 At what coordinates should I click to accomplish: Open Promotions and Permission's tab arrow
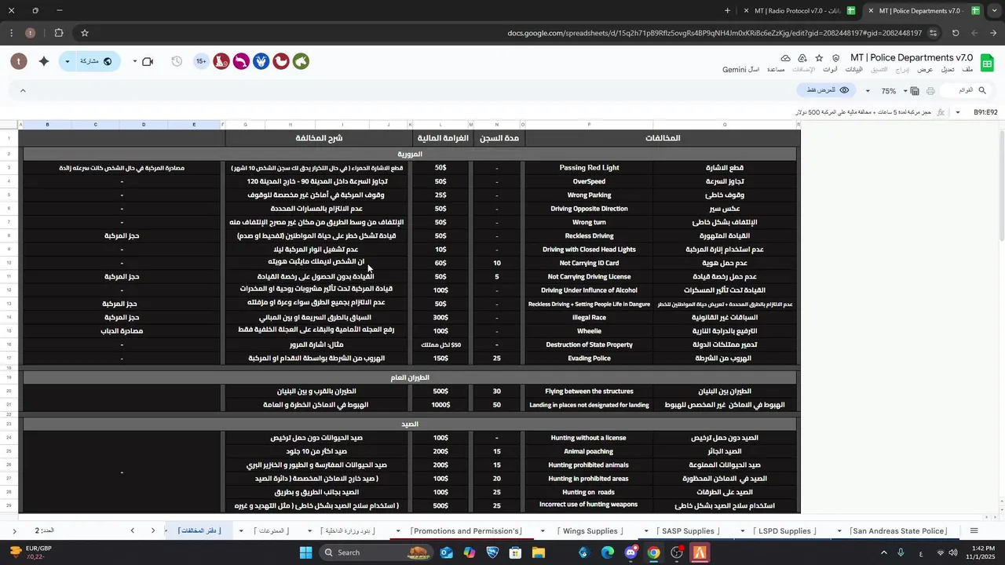point(398,531)
